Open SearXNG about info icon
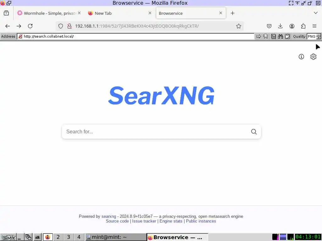Screen dimensions: 322x241 pos(301,56)
